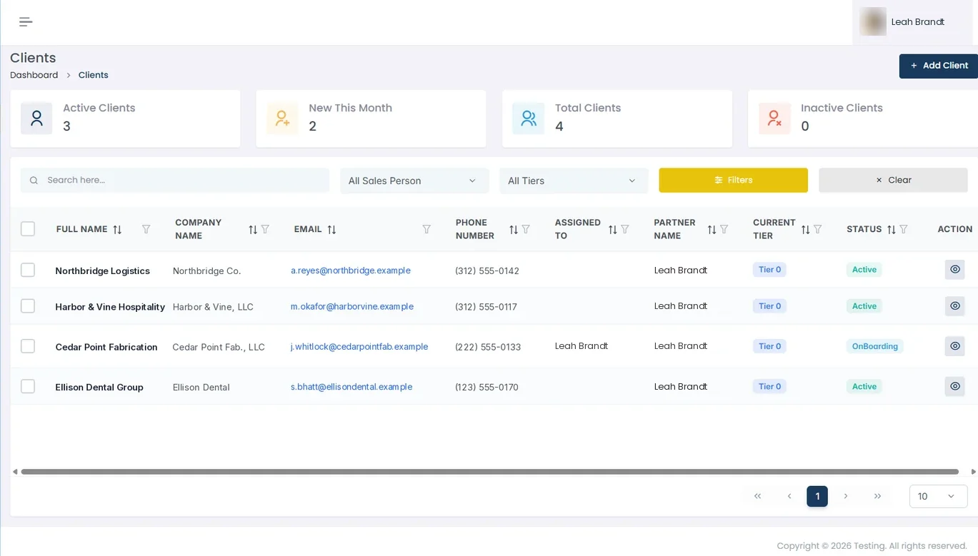Image resolution: width=978 pixels, height=556 pixels.
Task: Open the Partner Name column filter
Action: (724, 229)
